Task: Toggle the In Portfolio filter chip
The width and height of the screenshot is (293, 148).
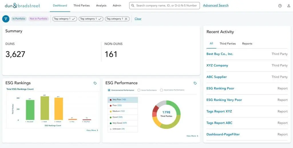Action: (x=19, y=19)
